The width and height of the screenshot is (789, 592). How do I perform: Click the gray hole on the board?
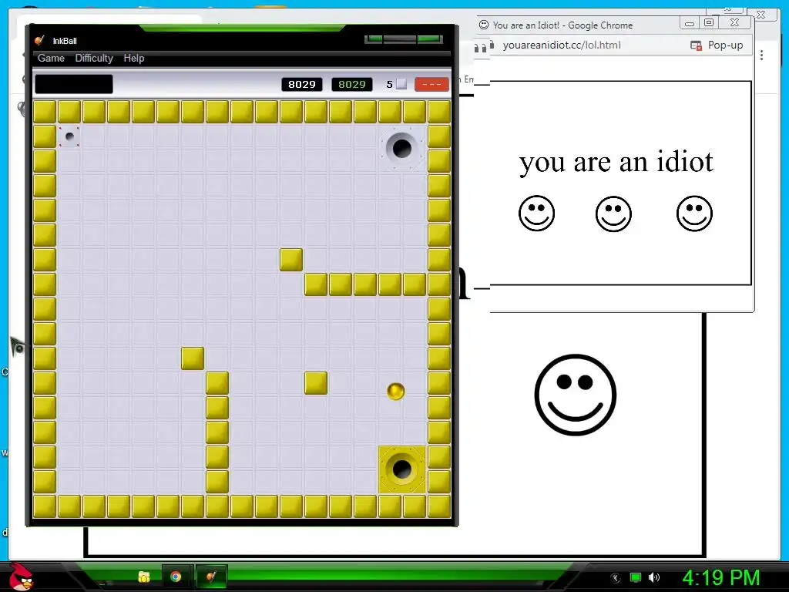coord(401,149)
